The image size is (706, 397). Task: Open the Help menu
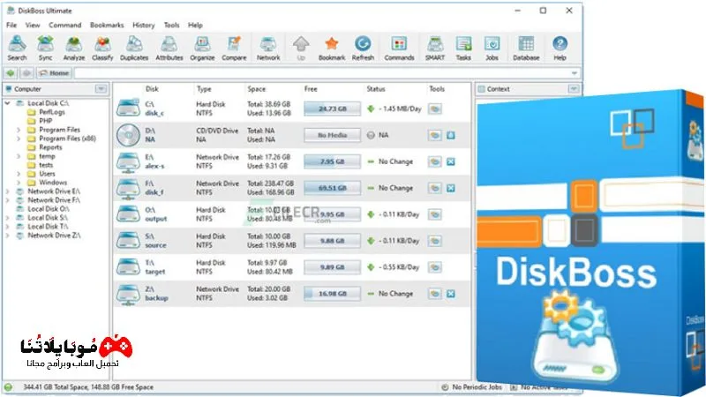point(195,26)
